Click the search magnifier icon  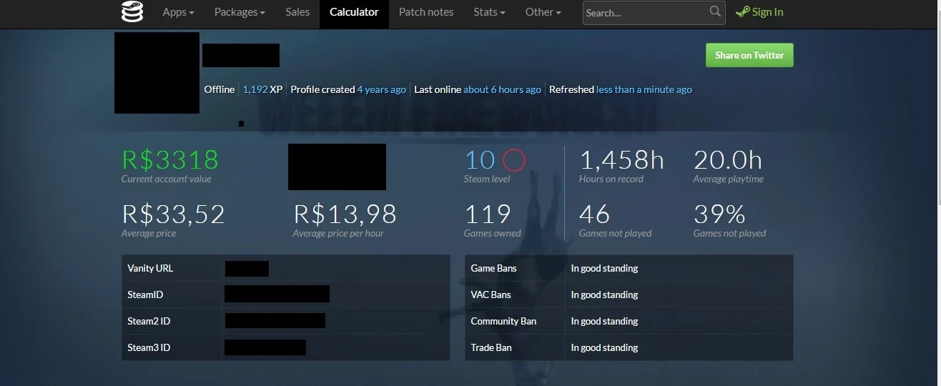(715, 11)
